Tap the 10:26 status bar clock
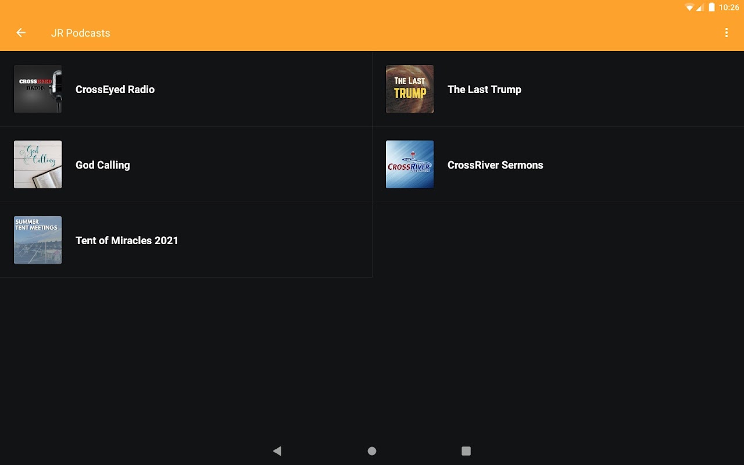 click(729, 8)
